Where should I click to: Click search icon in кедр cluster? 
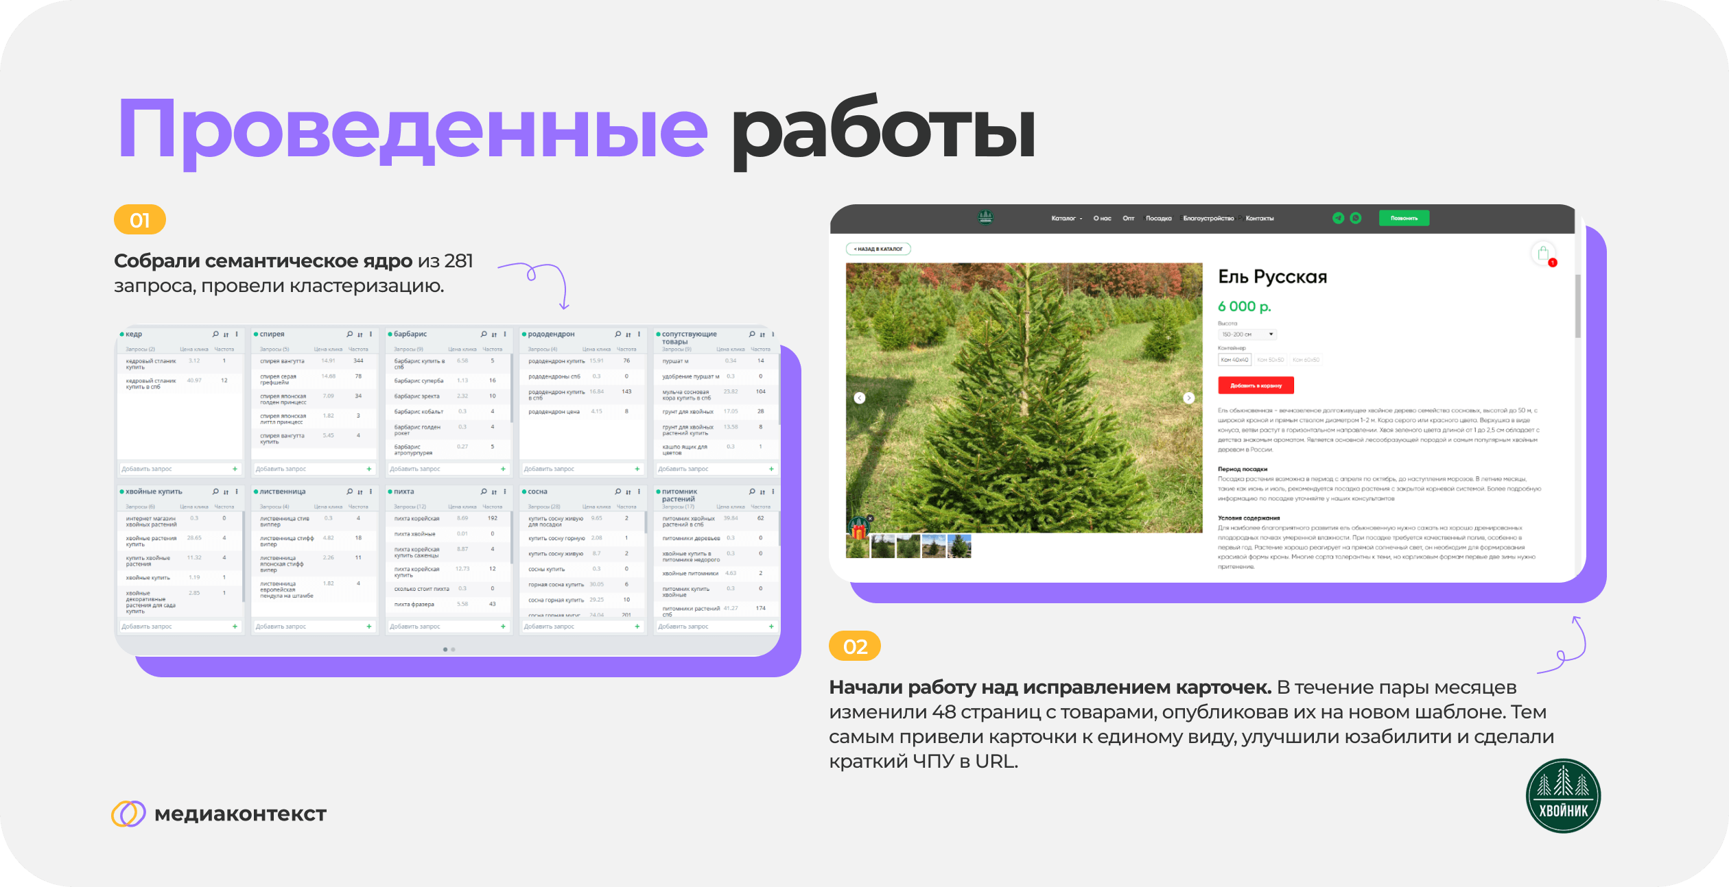(x=215, y=335)
